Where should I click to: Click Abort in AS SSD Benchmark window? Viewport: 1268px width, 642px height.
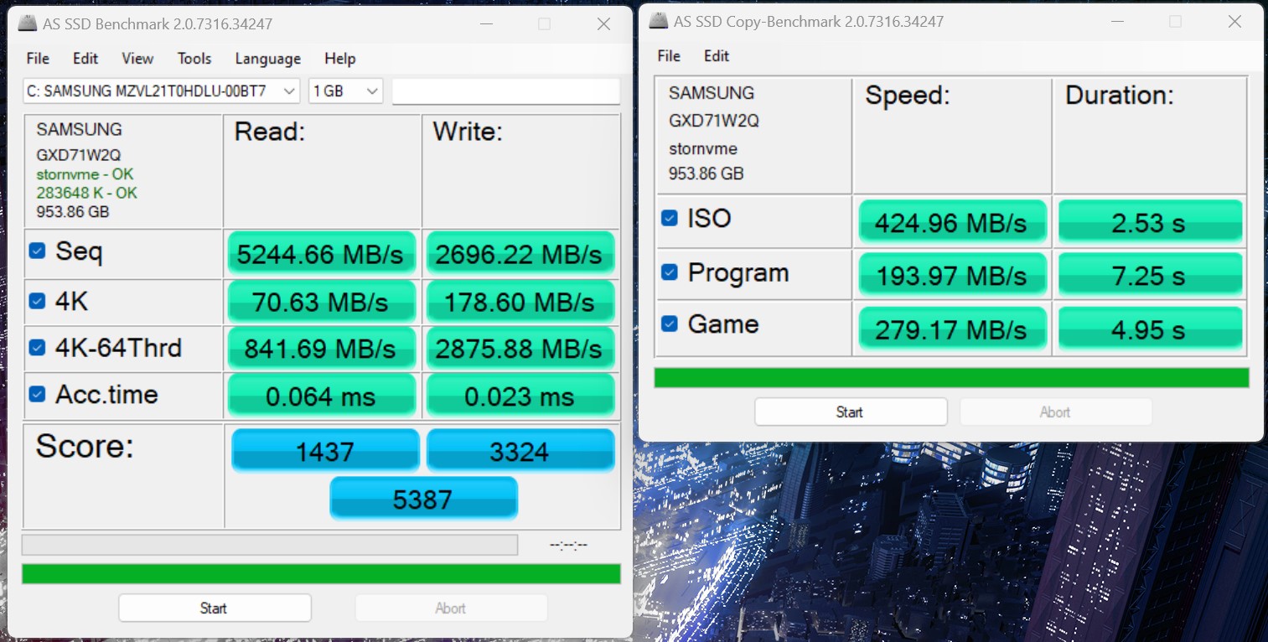point(451,608)
